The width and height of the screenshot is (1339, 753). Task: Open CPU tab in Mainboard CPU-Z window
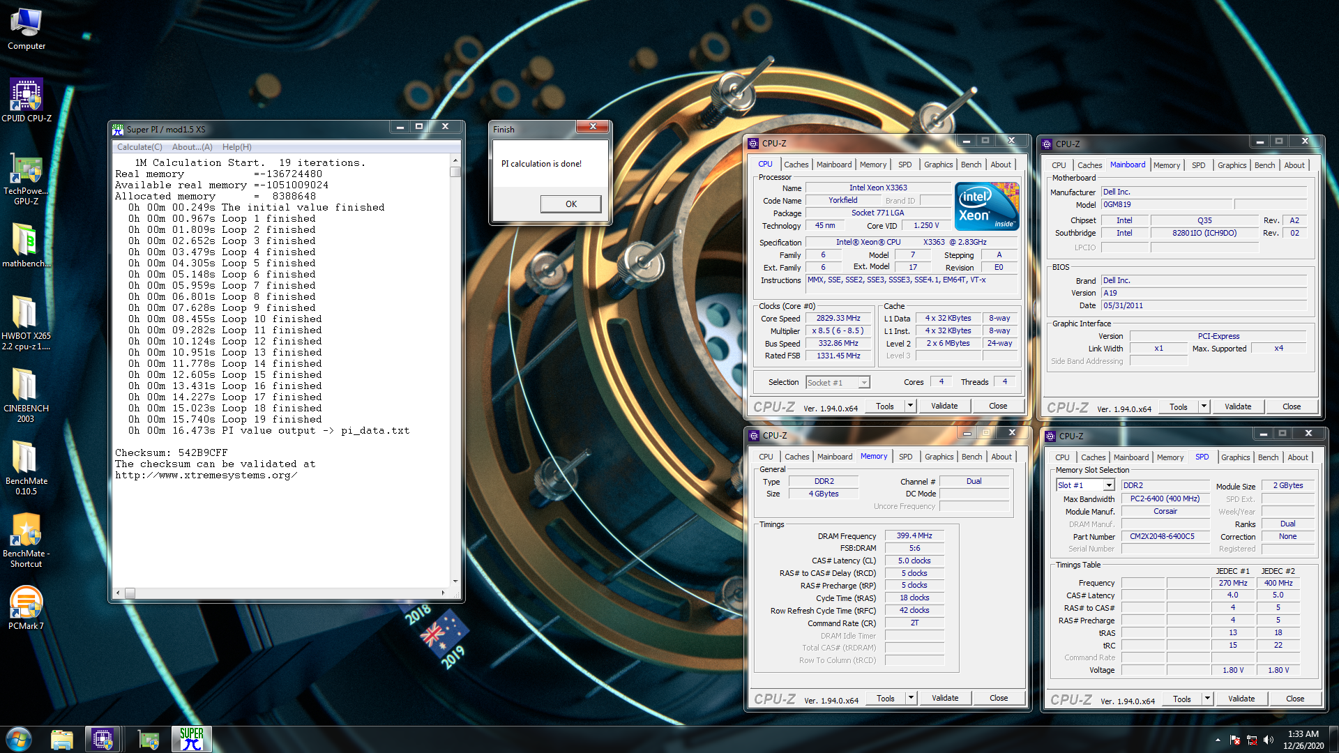pyautogui.click(x=1059, y=165)
